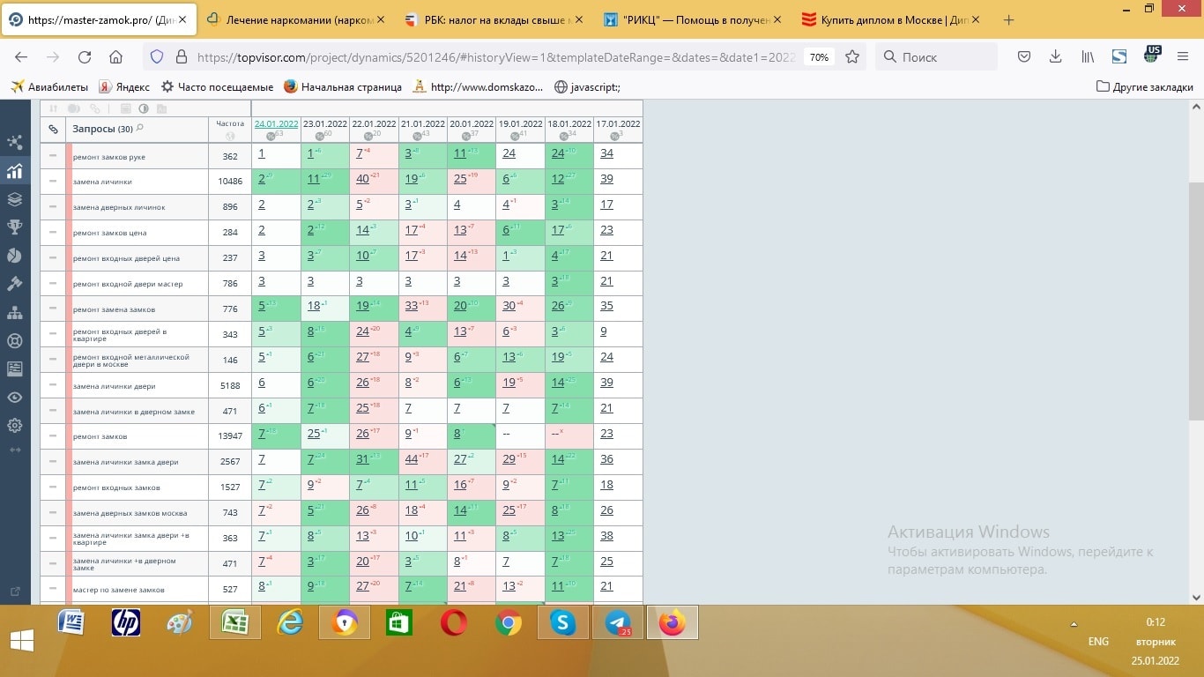The width and height of the screenshot is (1204, 677).
Task: Open the pie chart analytics sidebar icon
Action: (x=14, y=256)
